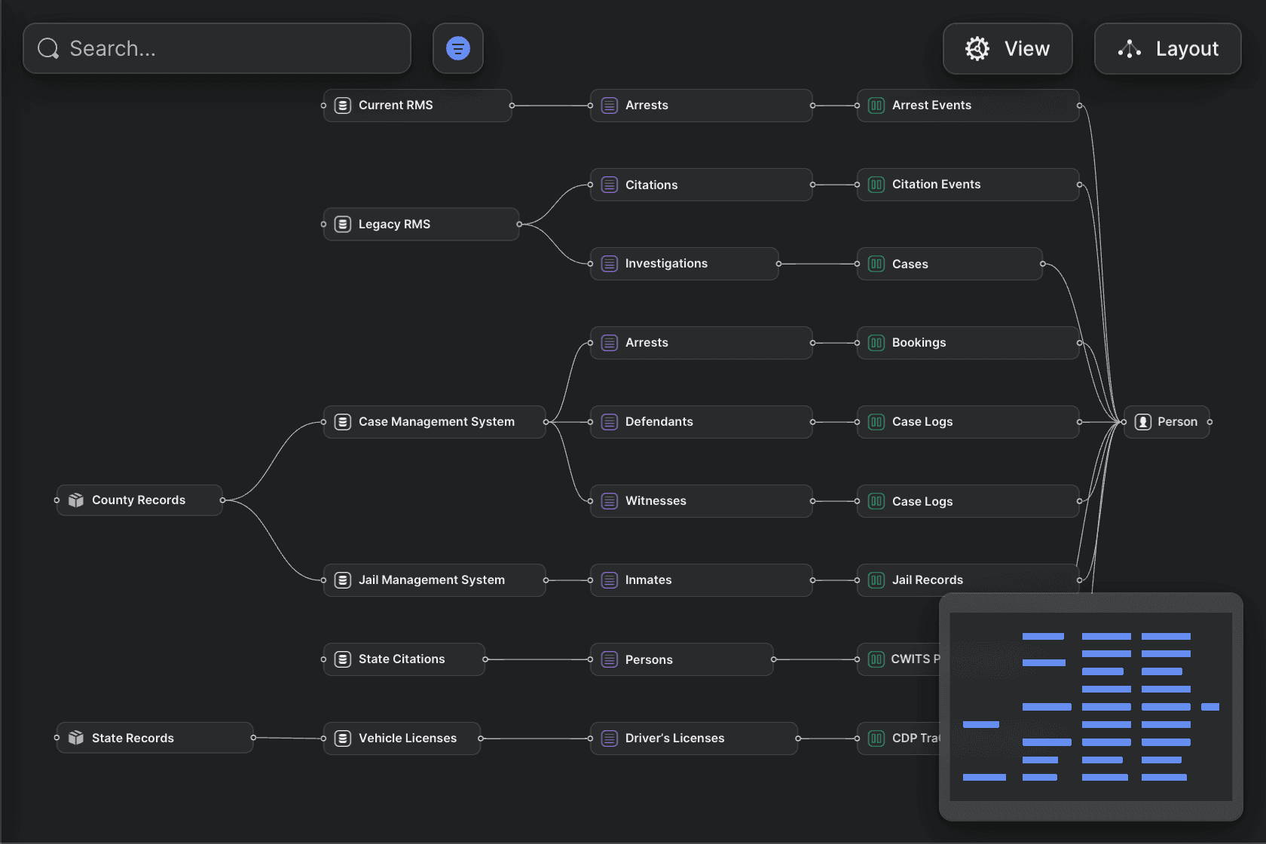
Task: Select the Citations table node
Action: 701,185
